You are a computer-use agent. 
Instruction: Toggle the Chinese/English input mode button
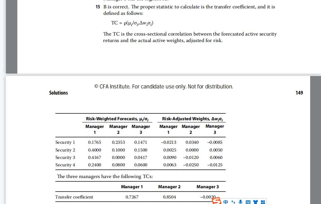click(226, 202)
